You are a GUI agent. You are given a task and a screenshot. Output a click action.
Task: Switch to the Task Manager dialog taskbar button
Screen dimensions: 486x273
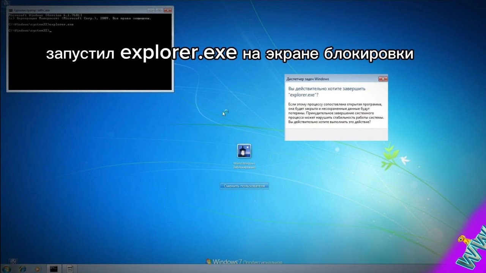click(x=70, y=269)
